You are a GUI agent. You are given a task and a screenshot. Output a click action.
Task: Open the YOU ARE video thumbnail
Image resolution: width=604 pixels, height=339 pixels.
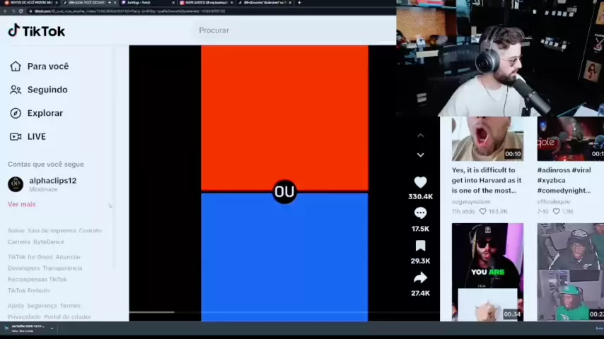[x=487, y=272]
